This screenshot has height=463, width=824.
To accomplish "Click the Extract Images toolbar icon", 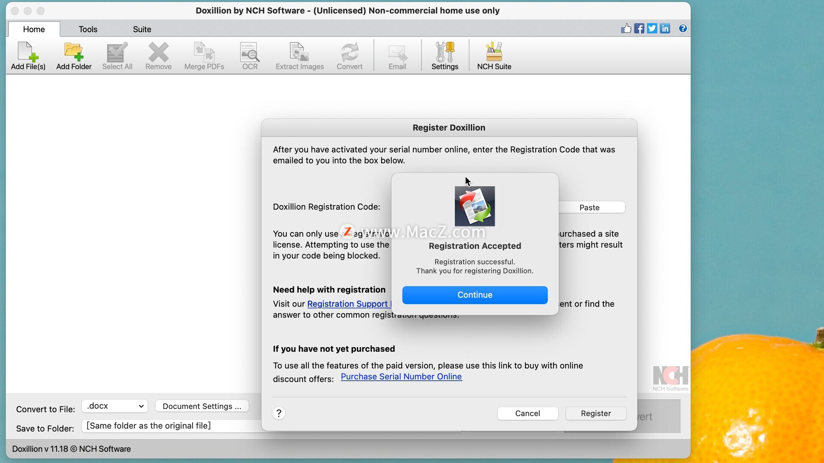I will tap(300, 56).
